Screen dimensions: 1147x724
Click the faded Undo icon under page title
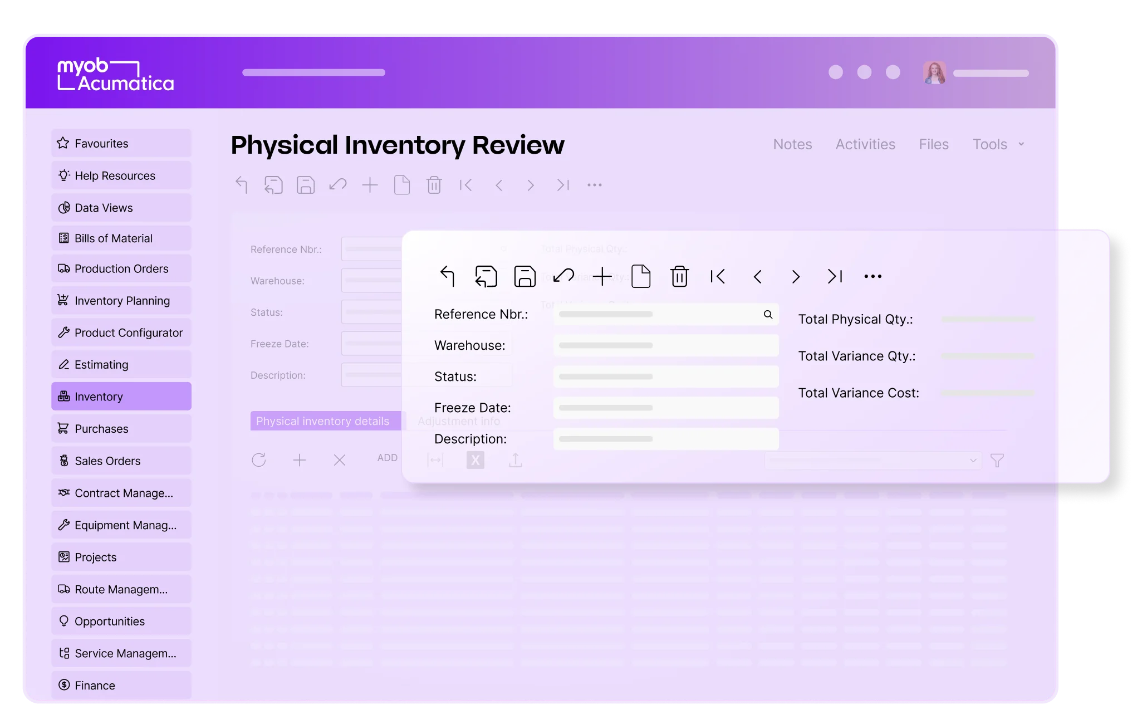point(338,184)
